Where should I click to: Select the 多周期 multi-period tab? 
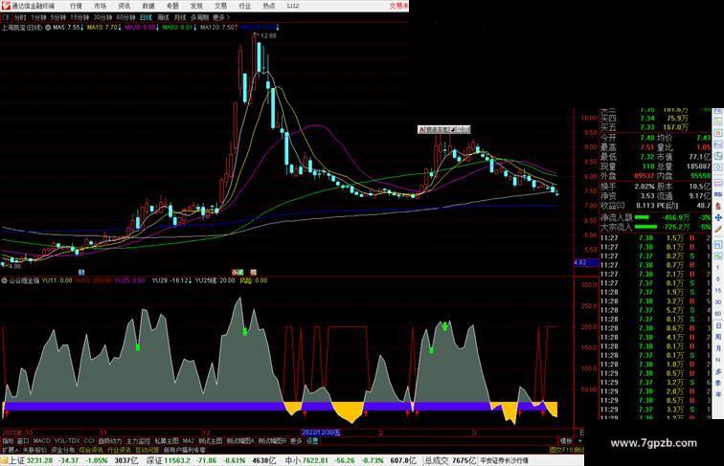pos(199,17)
